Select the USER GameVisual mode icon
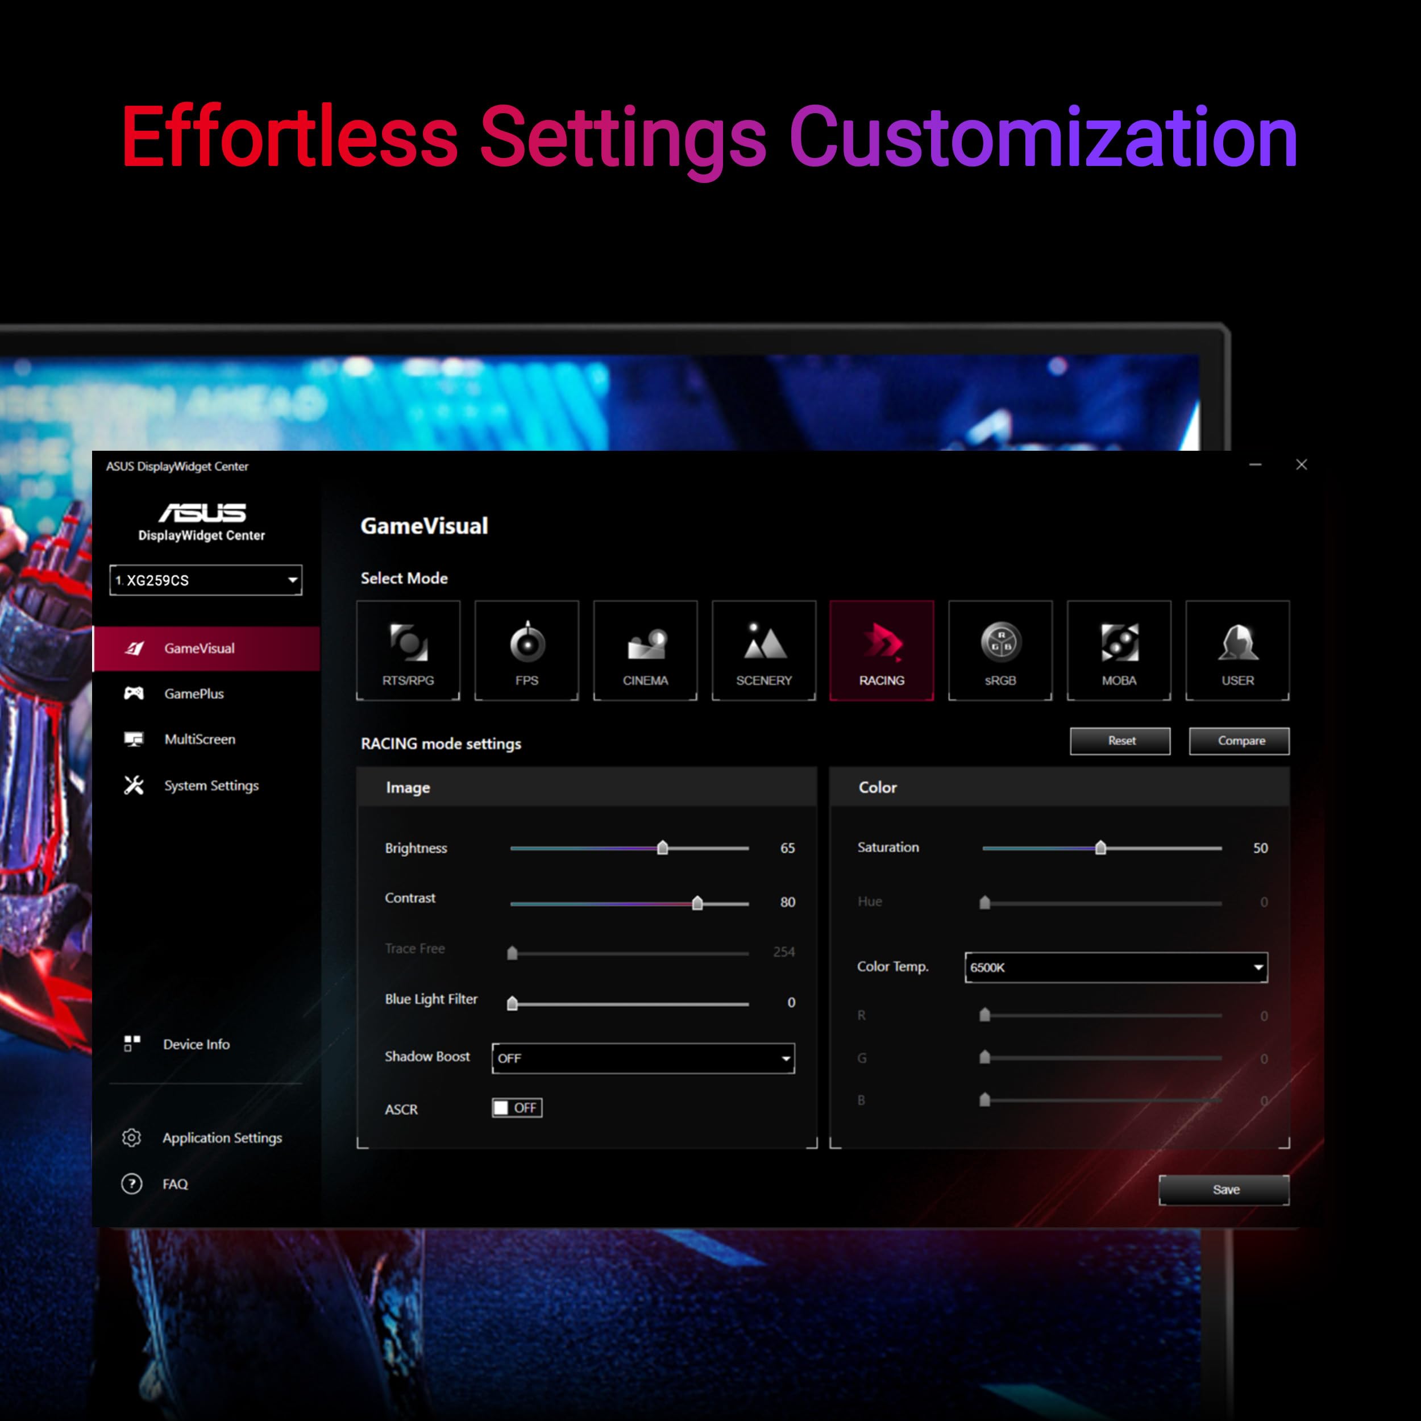This screenshot has width=1421, height=1421. 1235,647
